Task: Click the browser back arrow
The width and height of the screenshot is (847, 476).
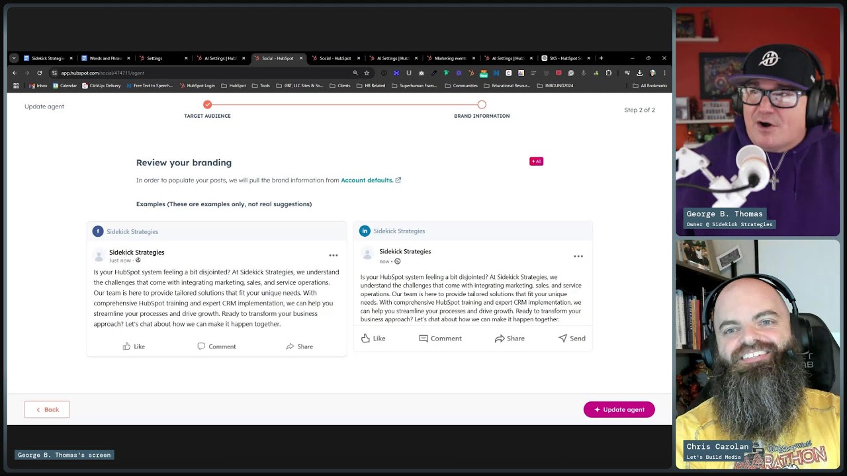Action: click(15, 73)
